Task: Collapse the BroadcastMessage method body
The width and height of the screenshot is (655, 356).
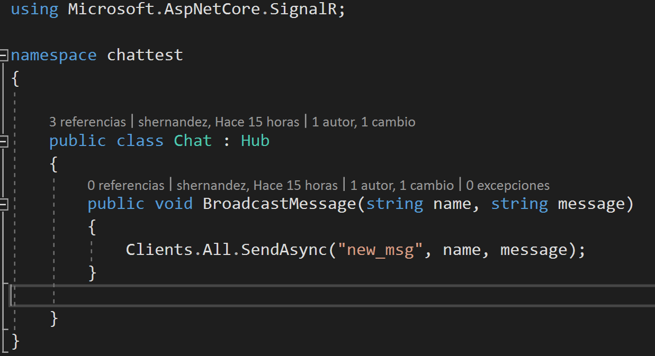Action: click(3, 203)
